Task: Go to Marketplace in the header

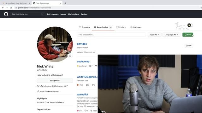Action: click(73, 14)
